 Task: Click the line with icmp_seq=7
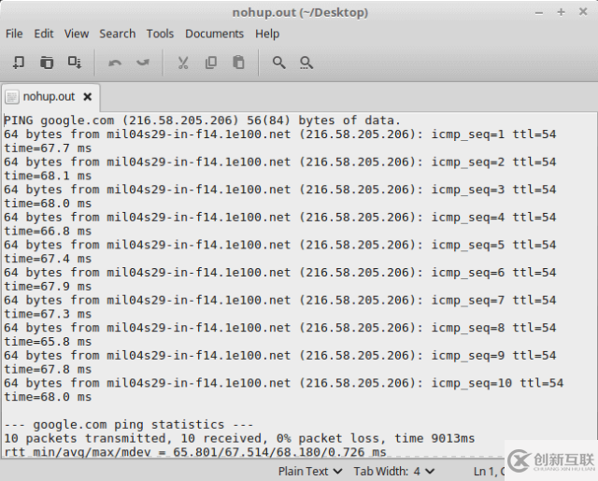[x=280, y=300]
